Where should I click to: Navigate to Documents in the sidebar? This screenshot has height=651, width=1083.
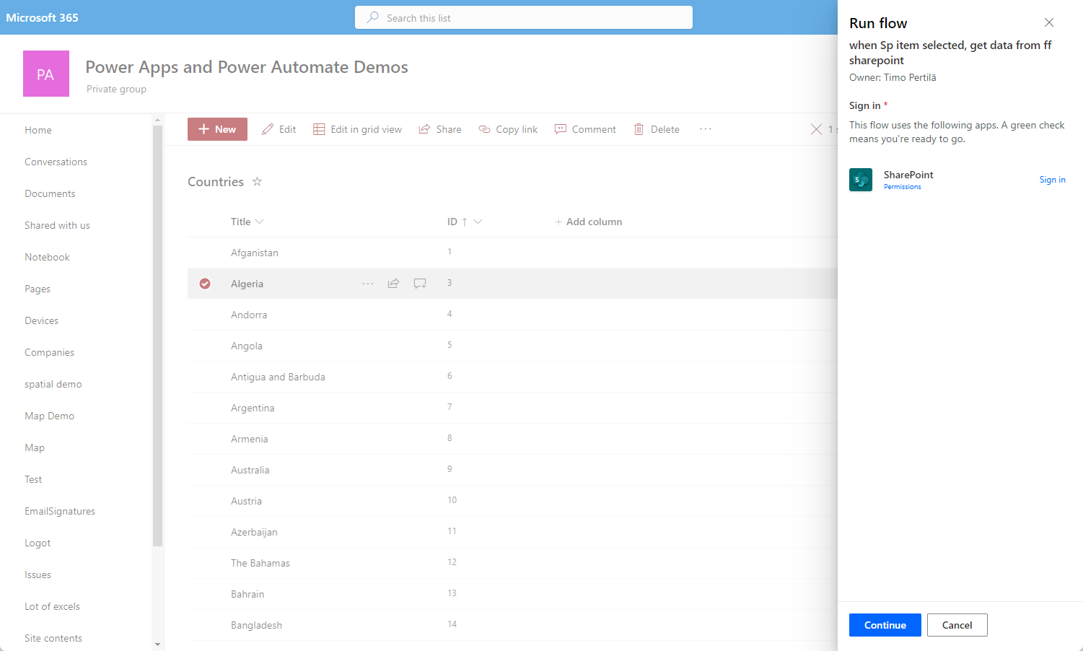[x=50, y=193]
